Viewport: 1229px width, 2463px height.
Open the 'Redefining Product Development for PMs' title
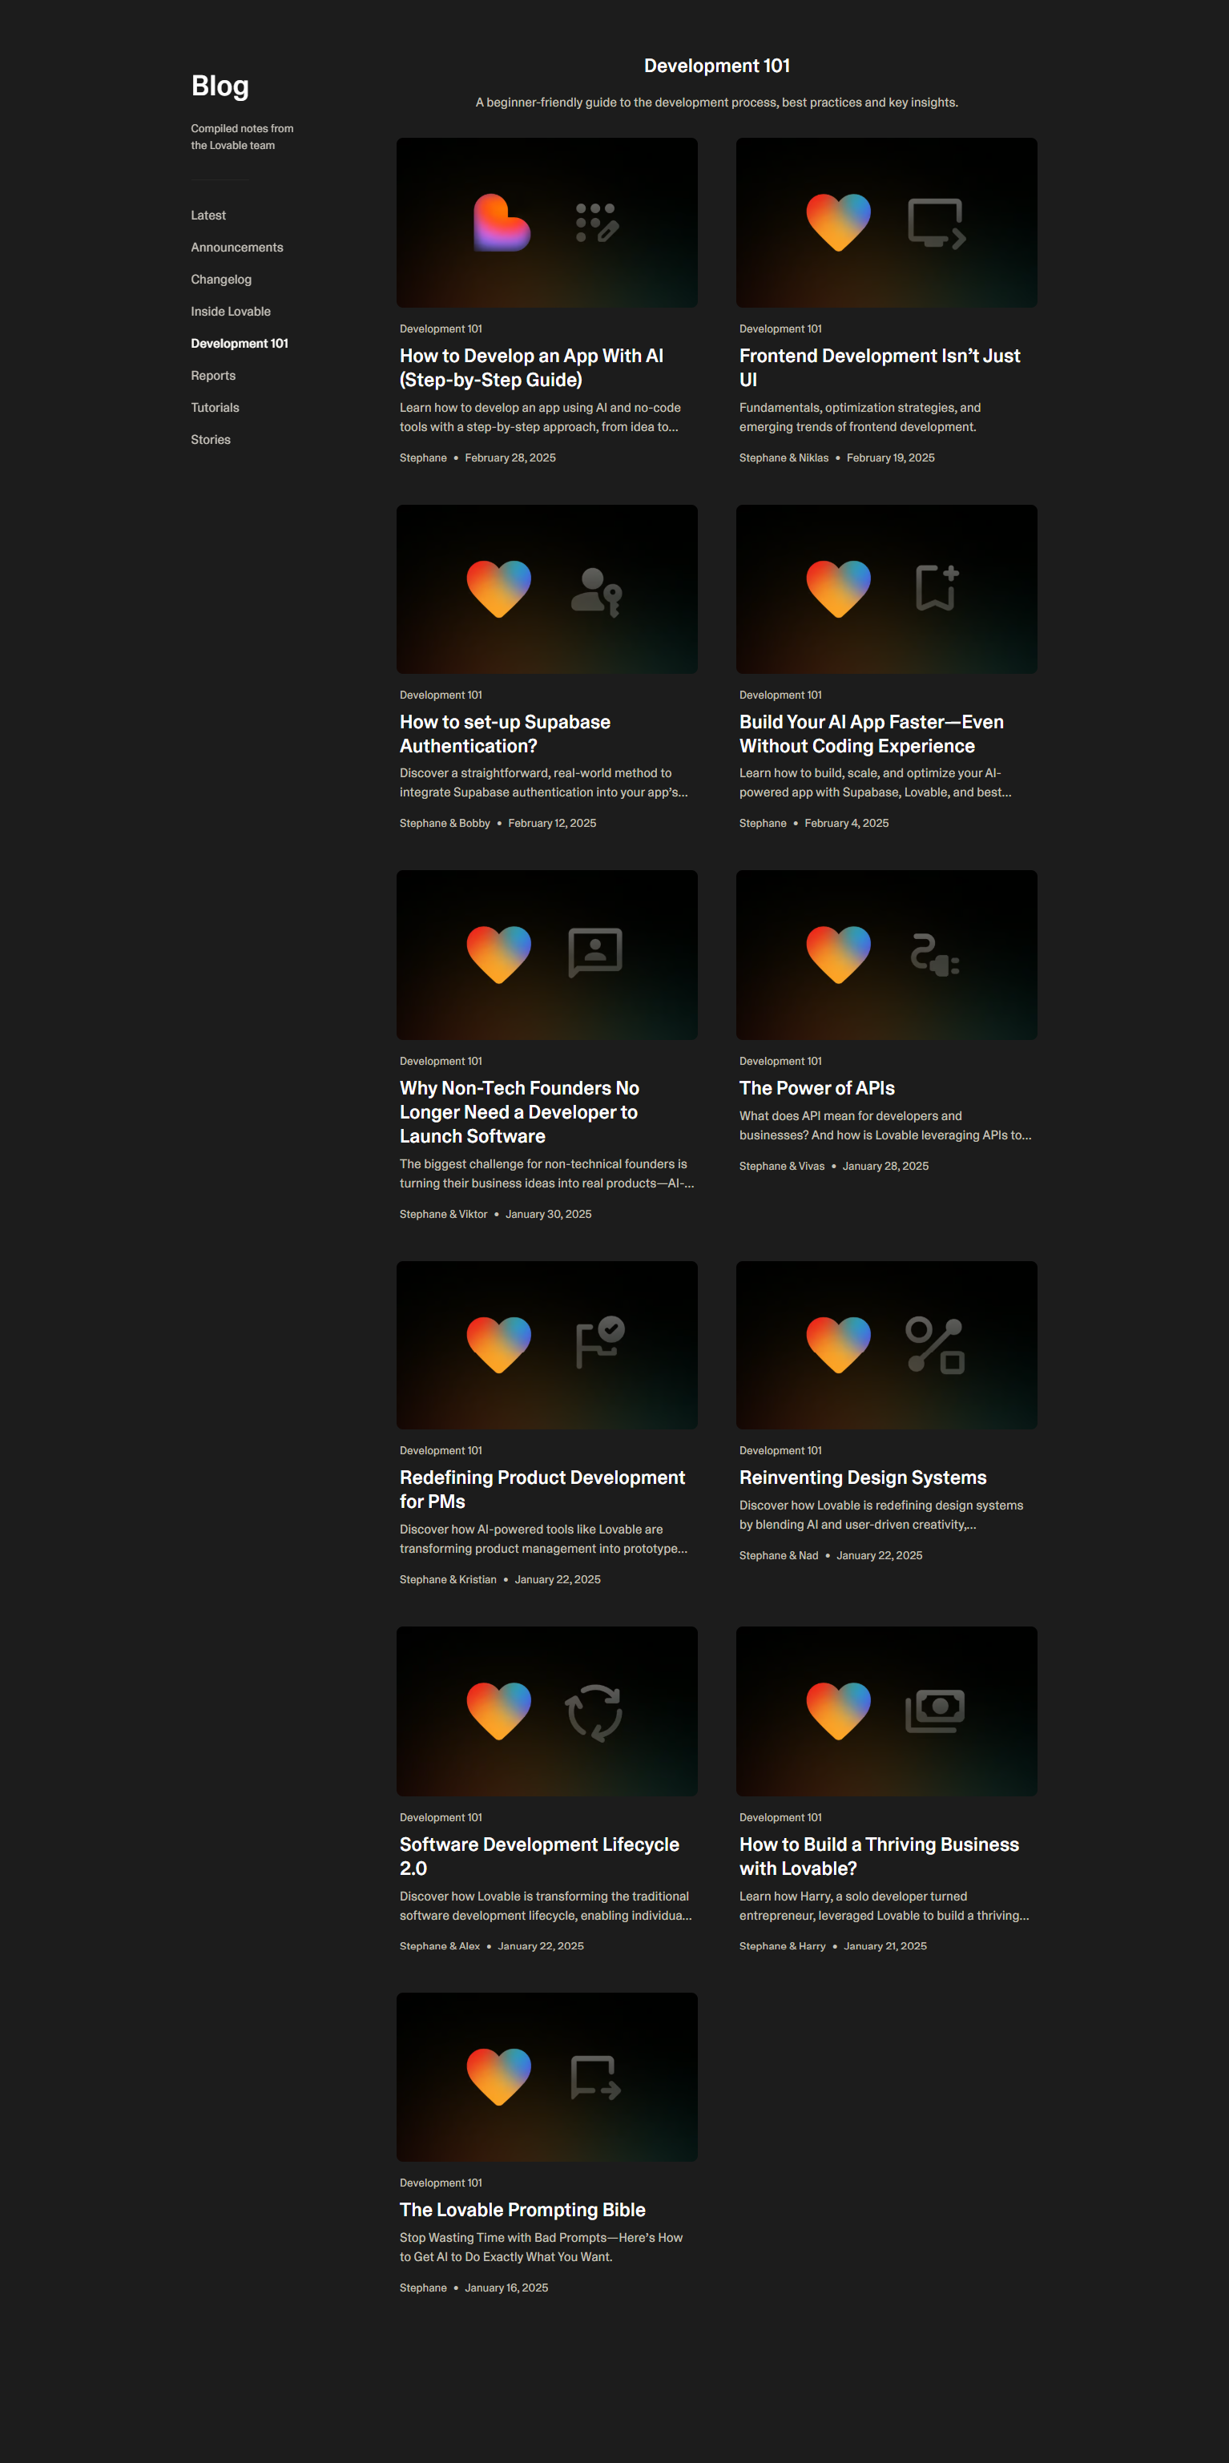(x=542, y=1489)
